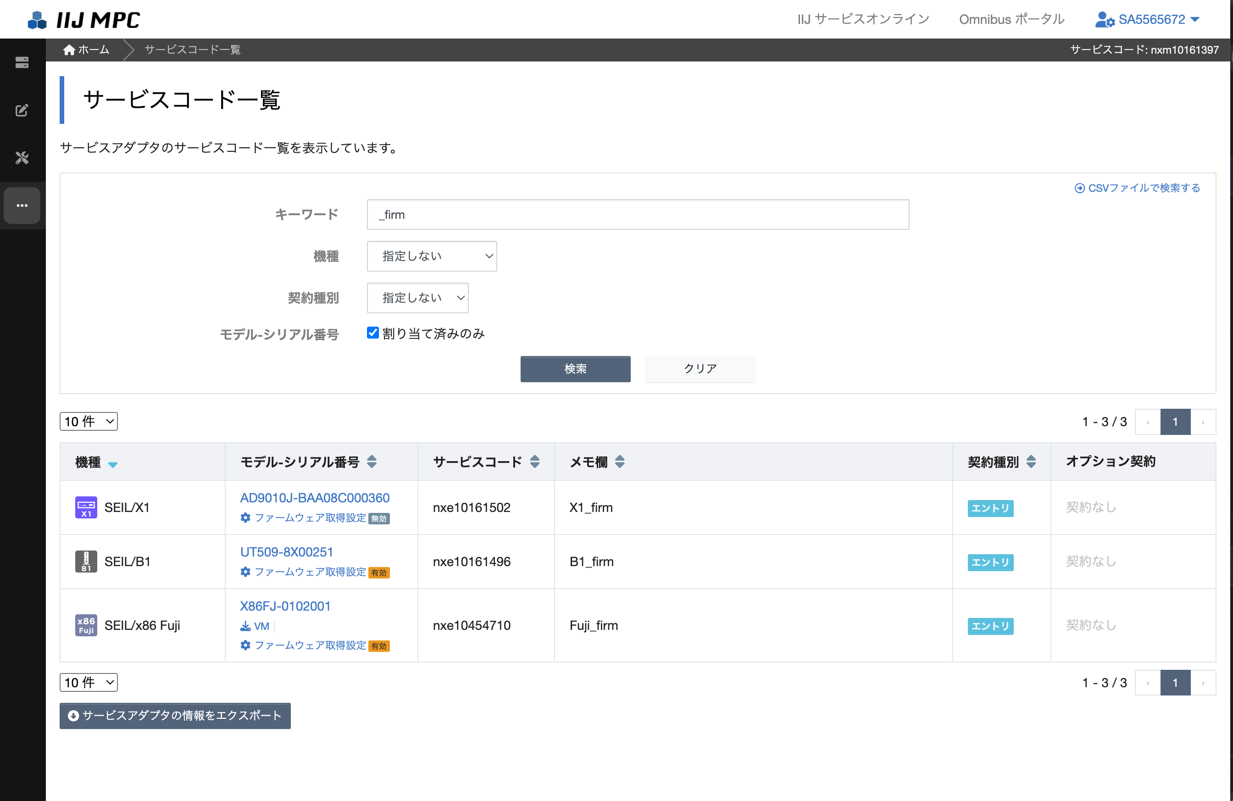This screenshot has width=1233, height=801.
Task: Open the tools wrench sidebar icon
Action: click(22, 157)
